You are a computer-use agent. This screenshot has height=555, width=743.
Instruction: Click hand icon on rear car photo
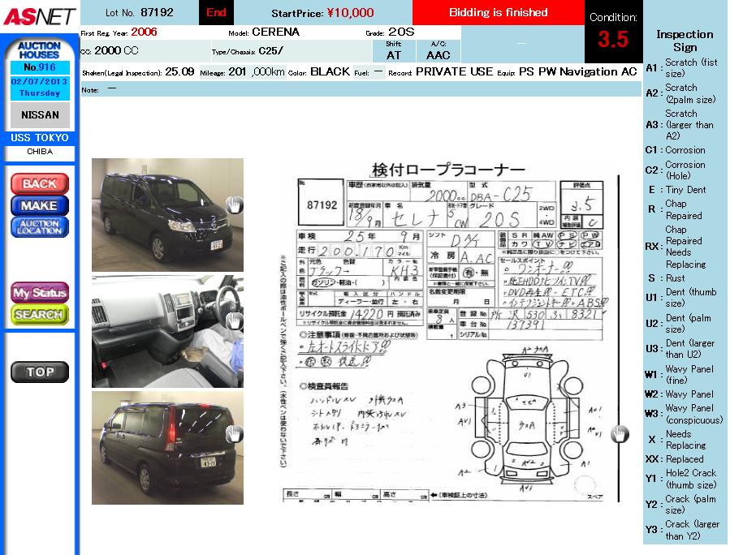tap(234, 434)
